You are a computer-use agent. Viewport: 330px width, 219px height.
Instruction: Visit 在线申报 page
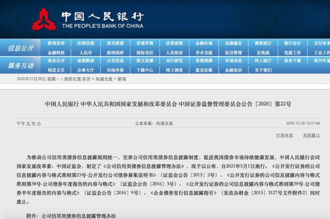pyautogui.click(x=115, y=70)
